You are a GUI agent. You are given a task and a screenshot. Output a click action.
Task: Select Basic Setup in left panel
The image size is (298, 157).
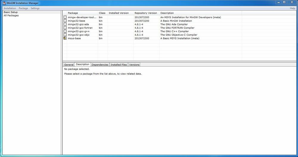(x=11, y=12)
